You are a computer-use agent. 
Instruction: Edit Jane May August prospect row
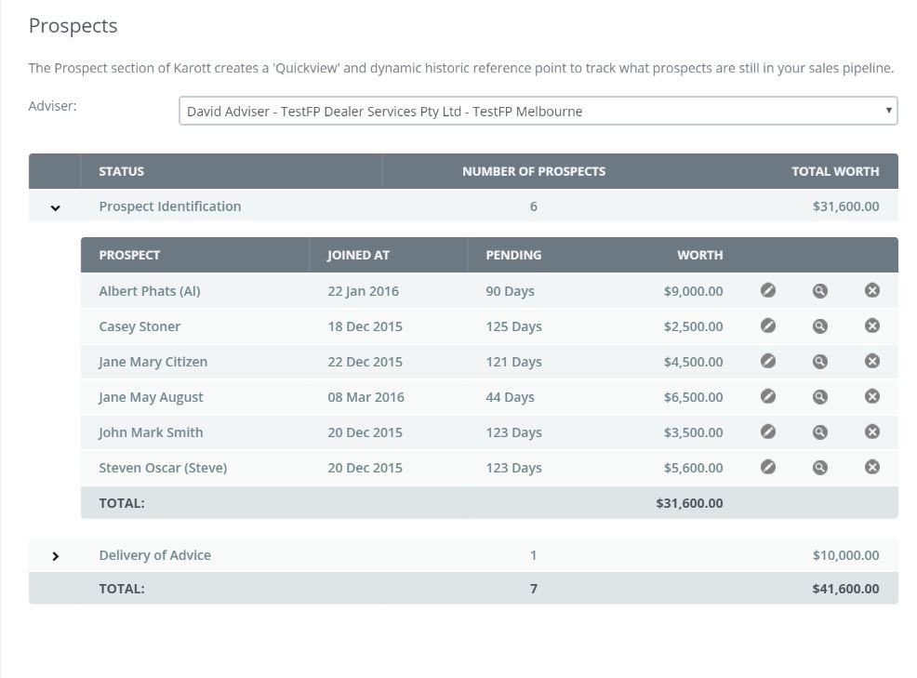[768, 396]
